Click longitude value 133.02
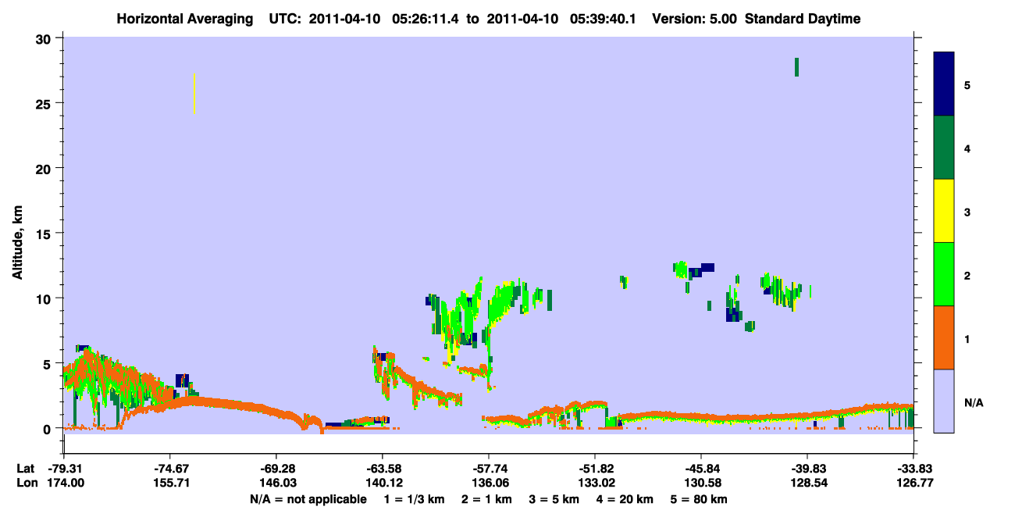Viewport: 1015px width, 521px height. pos(595,483)
